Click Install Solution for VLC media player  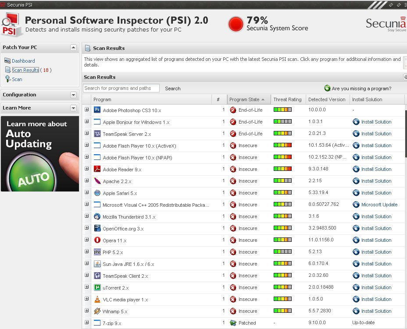point(376,299)
